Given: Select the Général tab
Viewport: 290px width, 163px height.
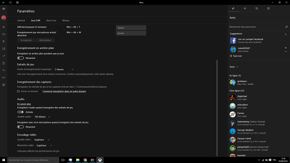Looking at the screenshot, I should click(21, 20).
